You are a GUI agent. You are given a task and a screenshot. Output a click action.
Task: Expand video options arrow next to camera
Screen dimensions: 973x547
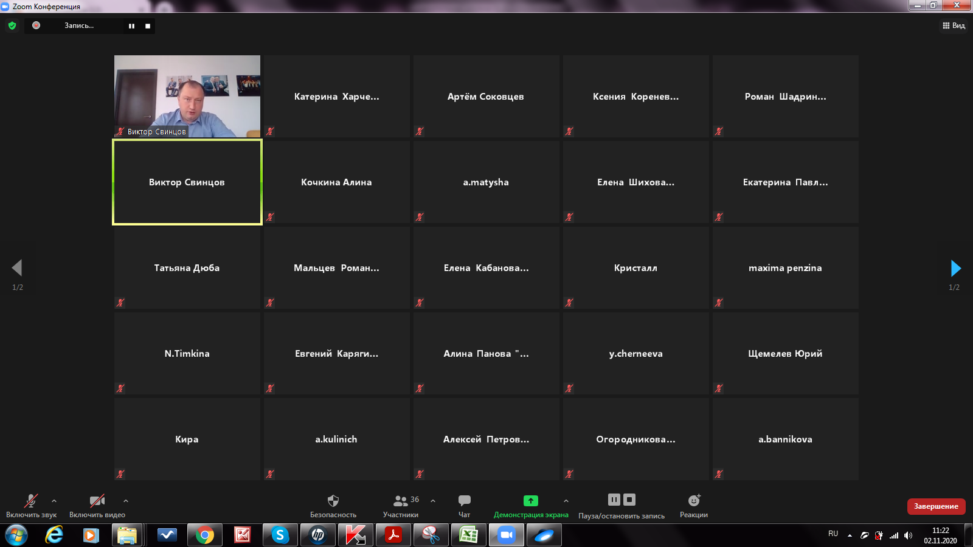tap(126, 501)
